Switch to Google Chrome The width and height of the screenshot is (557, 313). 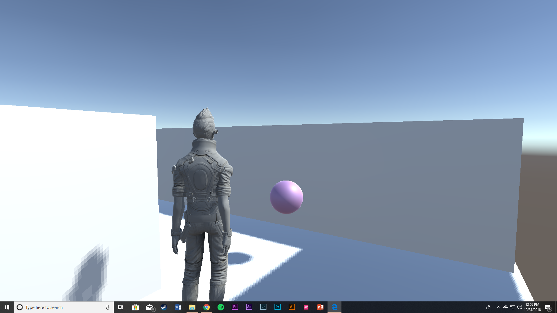point(206,307)
